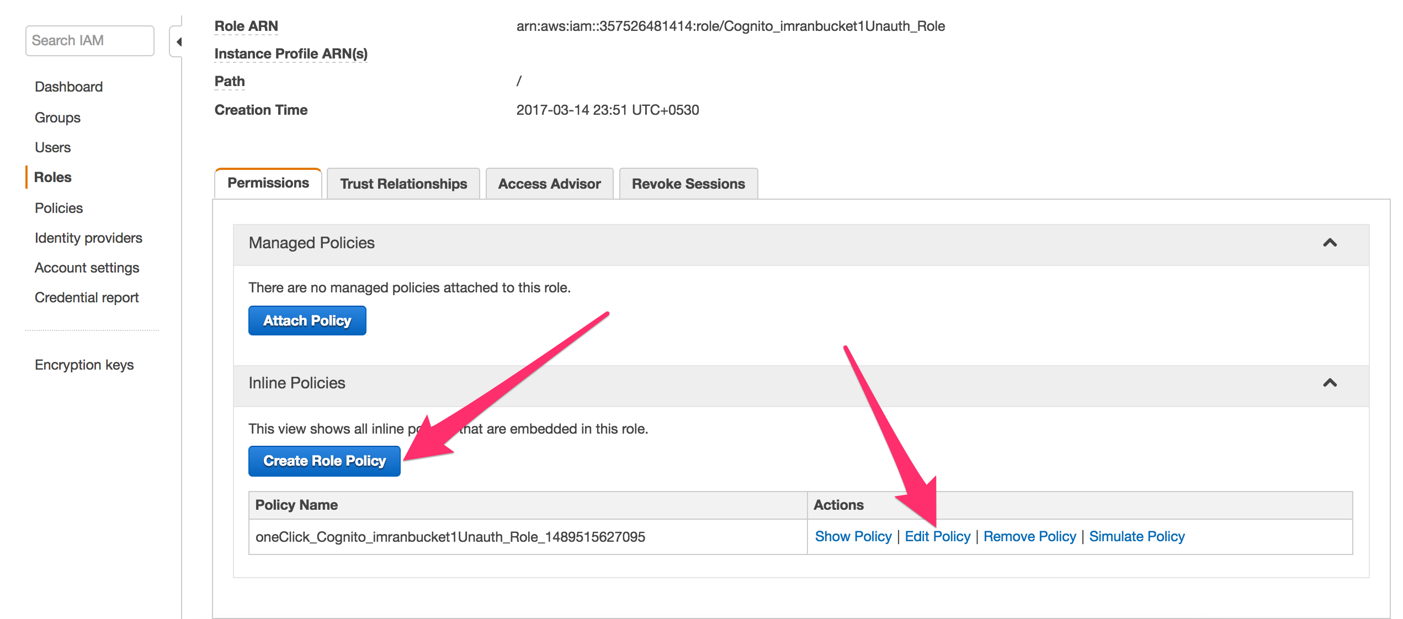
Task: Navigate to Users in the sidebar
Action: click(x=52, y=148)
